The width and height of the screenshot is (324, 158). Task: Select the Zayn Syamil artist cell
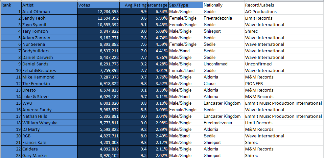[50, 25]
